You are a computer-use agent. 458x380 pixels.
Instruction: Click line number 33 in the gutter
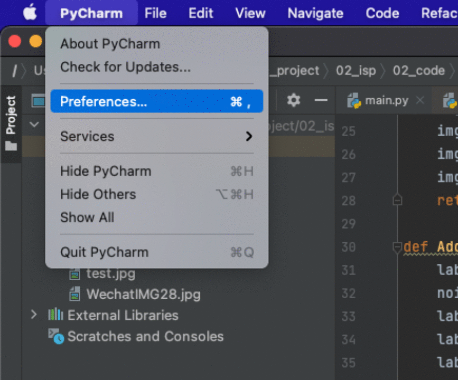point(349,316)
